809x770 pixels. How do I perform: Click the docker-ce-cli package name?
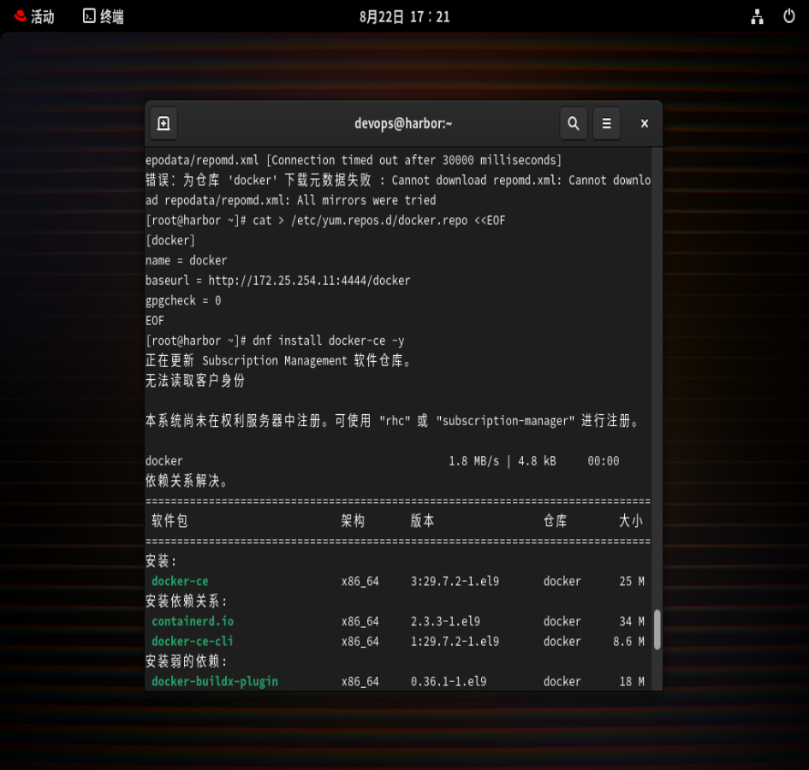(x=193, y=642)
